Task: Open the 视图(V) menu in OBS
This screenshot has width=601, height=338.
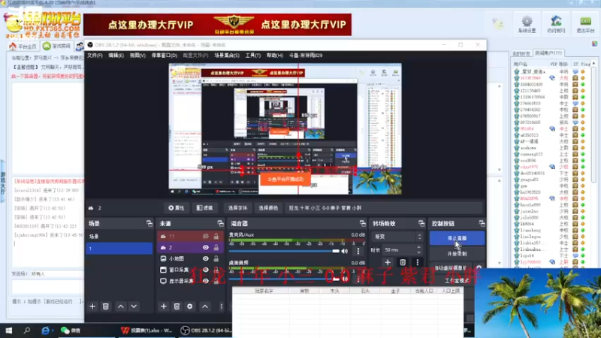Action: pyautogui.click(x=137, y=56)
